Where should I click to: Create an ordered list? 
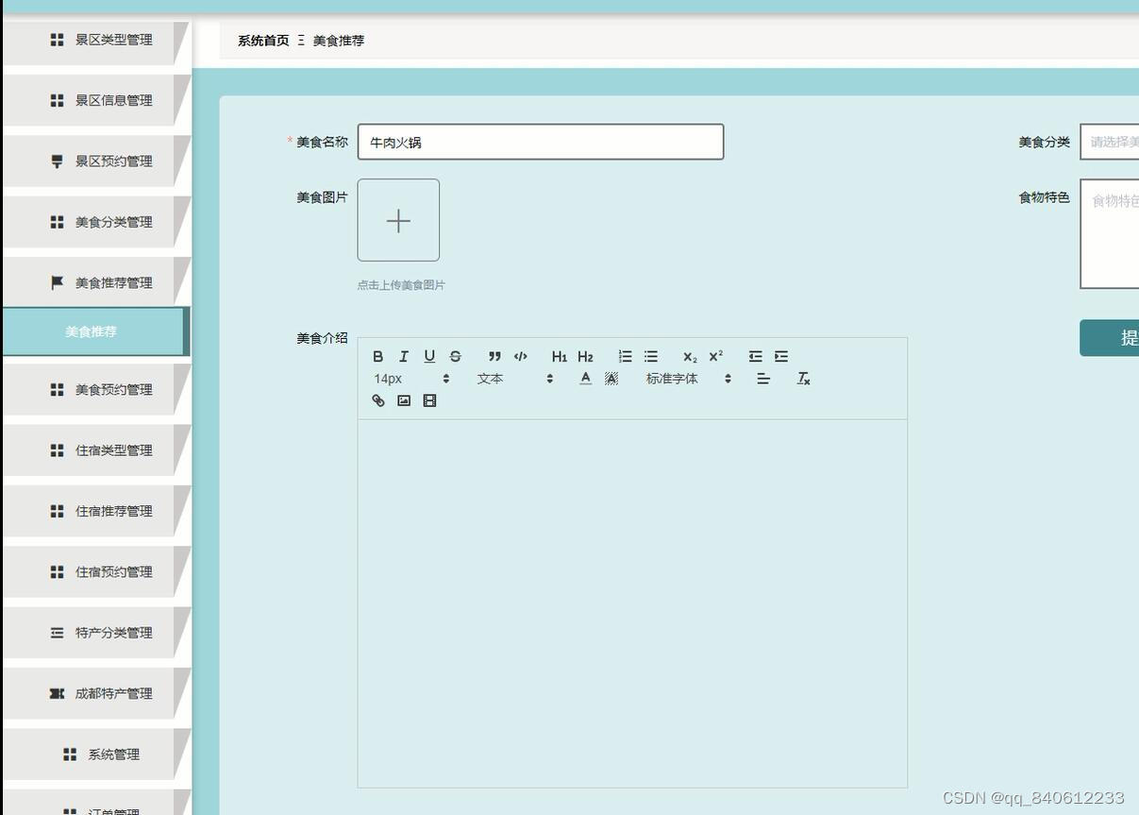pos(625,356)
